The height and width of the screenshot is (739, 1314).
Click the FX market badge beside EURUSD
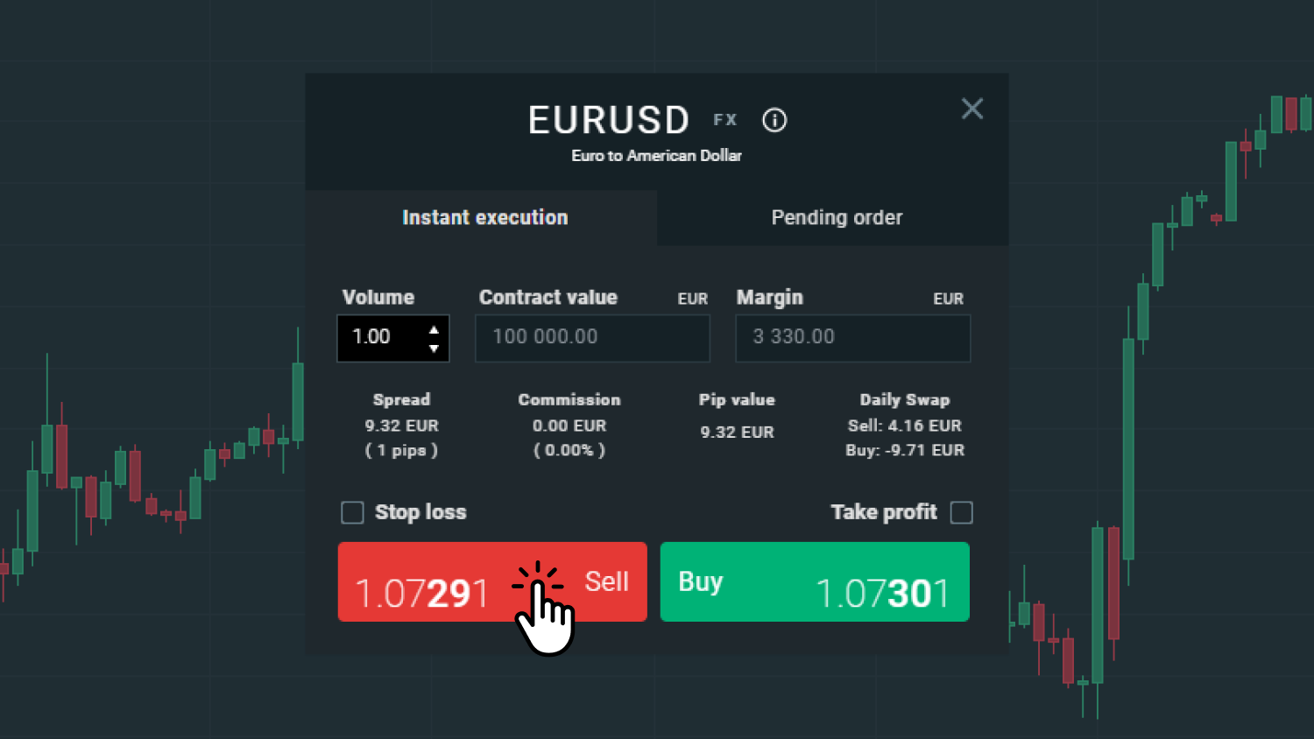click(x=724, y=119)
